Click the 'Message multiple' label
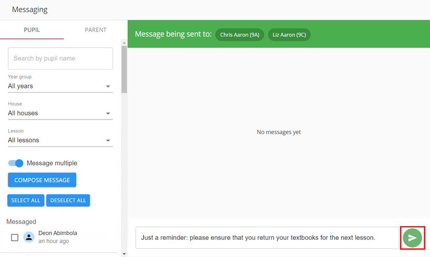 [x=52, y=163]
